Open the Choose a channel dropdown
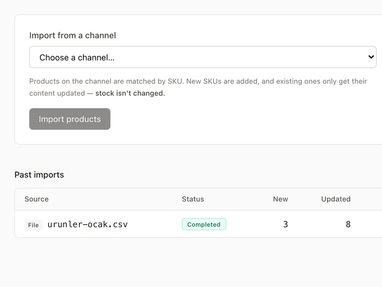 click(203, 57)
